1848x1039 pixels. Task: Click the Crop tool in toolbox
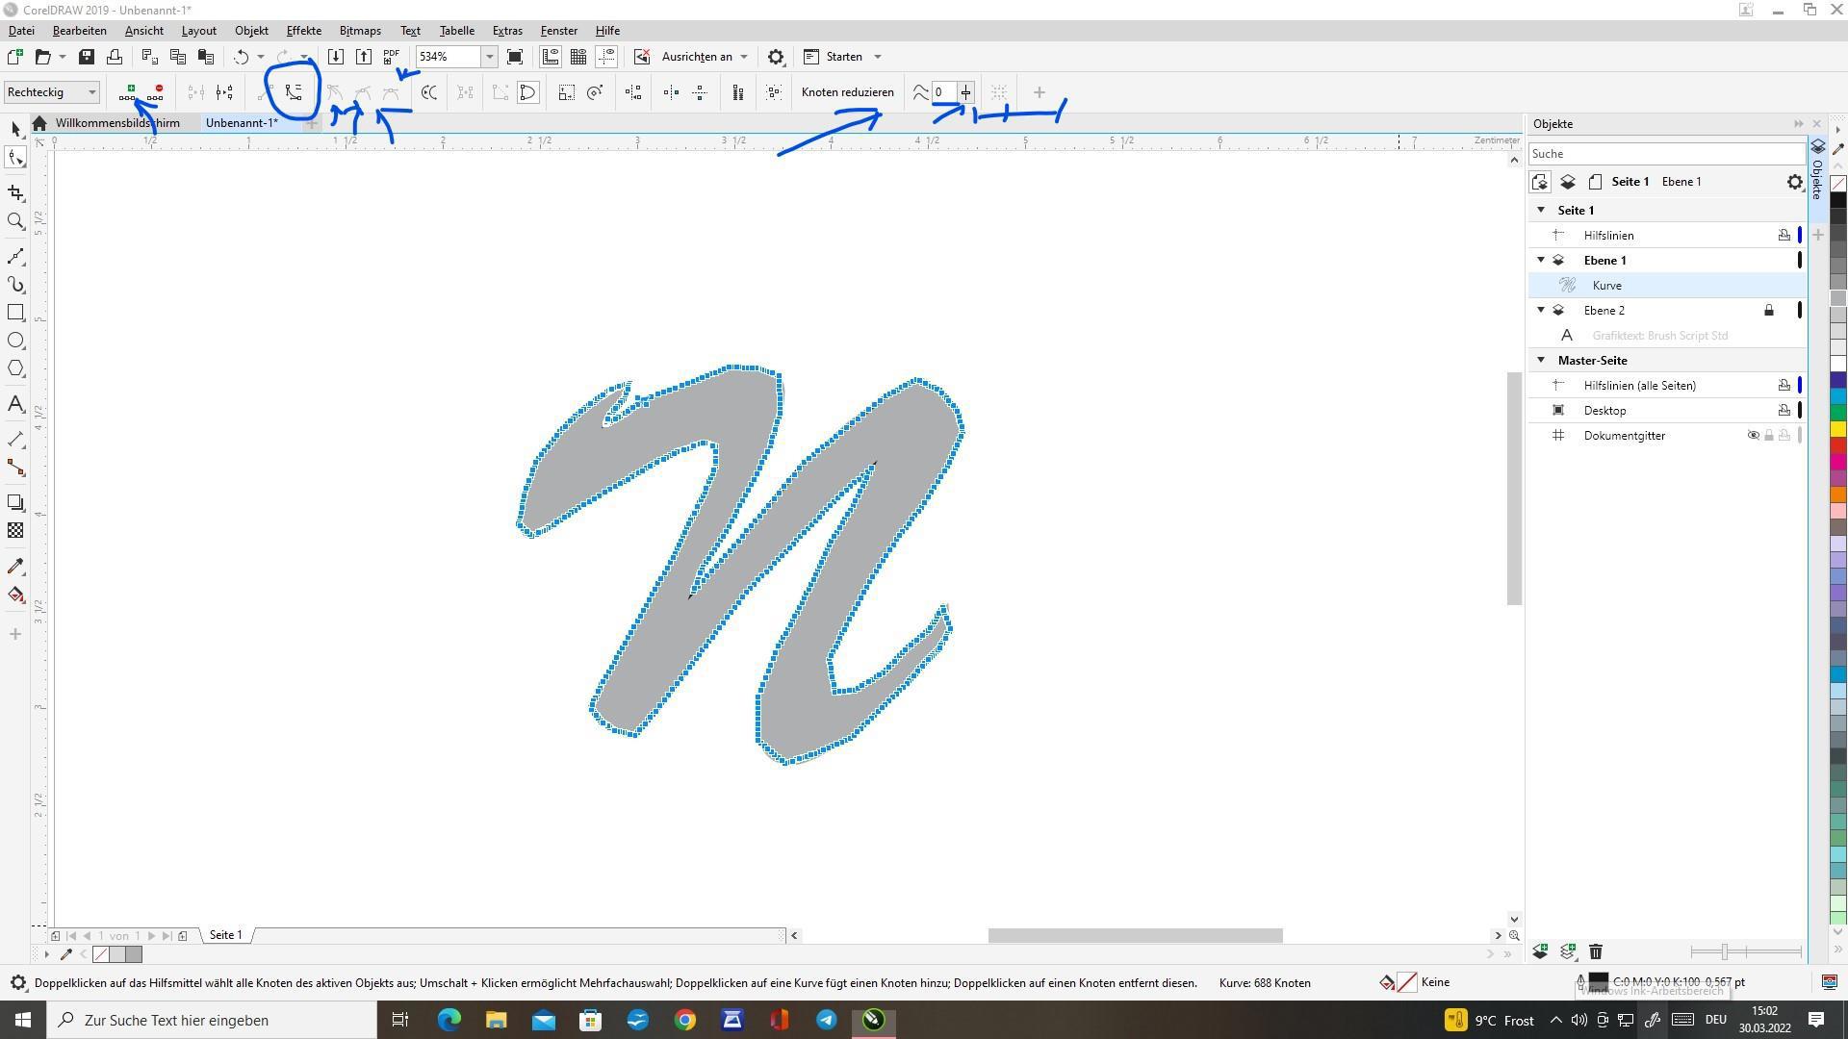15,193
